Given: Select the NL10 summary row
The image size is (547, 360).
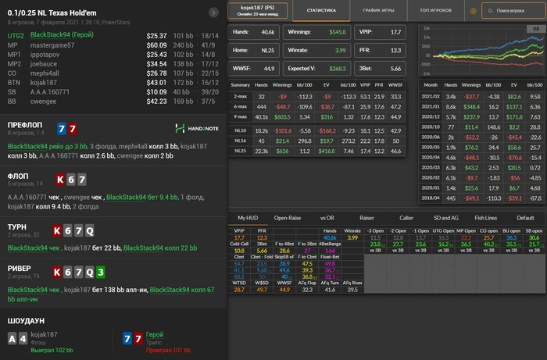Looking at the screenshot, I should pyautogui.click(x=316, y=130).
